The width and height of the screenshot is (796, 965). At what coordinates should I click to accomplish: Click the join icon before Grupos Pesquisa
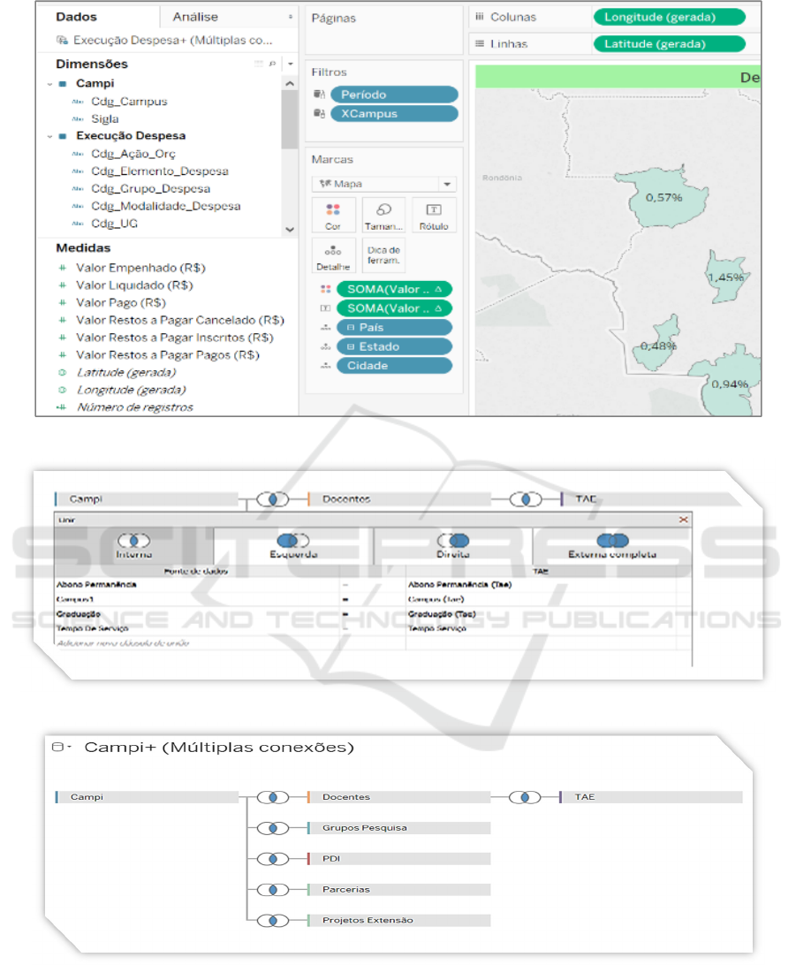click(273, 828)
